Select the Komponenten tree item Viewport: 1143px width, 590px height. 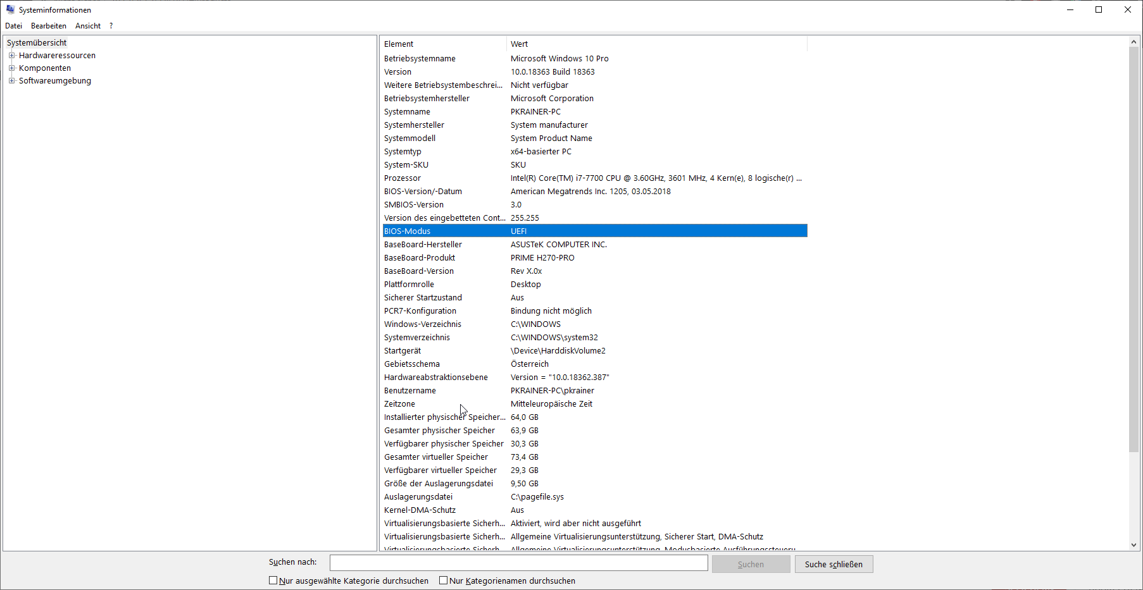coord(45,68)
